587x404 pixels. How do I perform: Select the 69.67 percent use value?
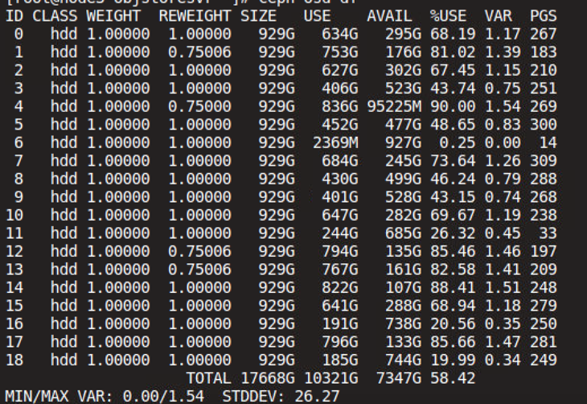tap(453, 215)
